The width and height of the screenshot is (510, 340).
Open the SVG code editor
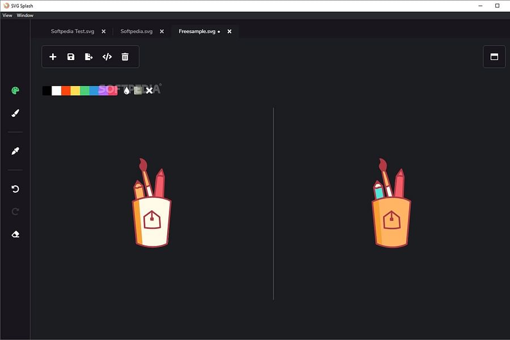tap(107, 57)
